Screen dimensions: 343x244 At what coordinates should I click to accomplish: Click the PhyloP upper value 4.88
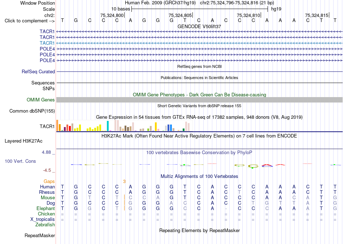[46, 152]
